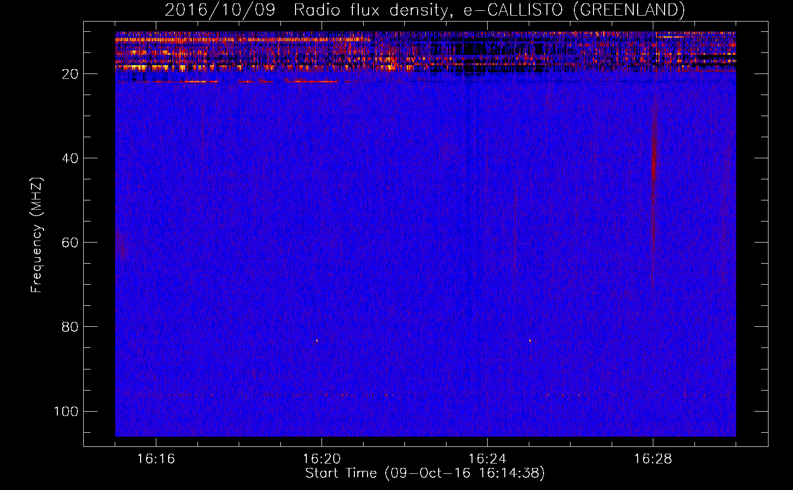Click the 'Start Time (09-Oct-16 16:14:38)' label
The image size is (793, 490).
pos(425,473)
